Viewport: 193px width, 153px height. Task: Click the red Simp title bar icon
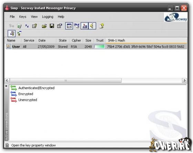pyautogui.click(x=7, y=8)
